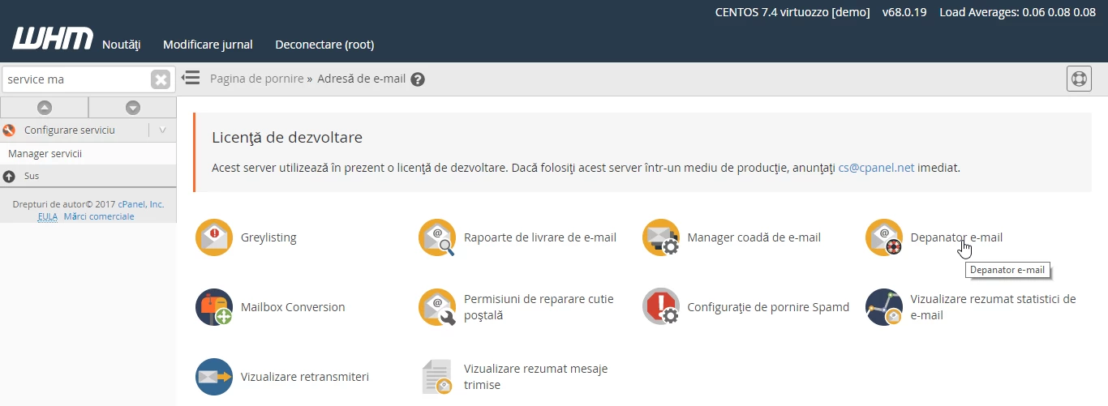
Task: Open the support lifebuoy icon
Action: pyautogui.click(x=1079, y=79)
